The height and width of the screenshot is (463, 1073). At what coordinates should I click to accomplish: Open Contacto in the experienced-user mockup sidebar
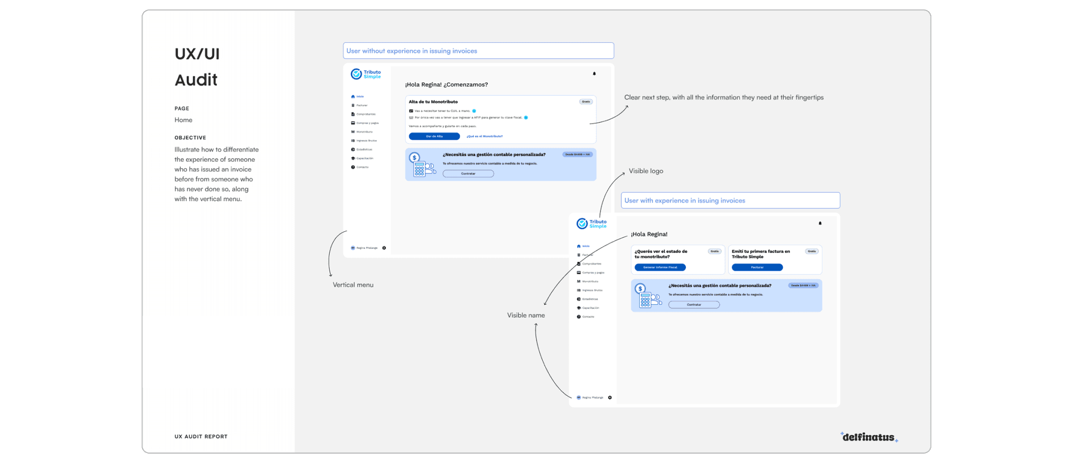coord(586,317)
